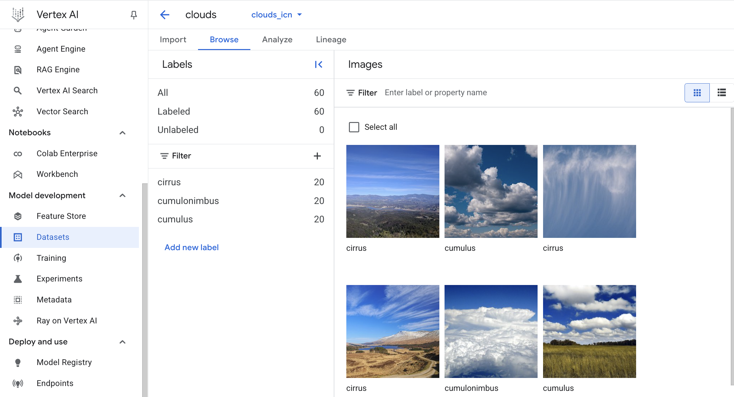Filter by cumulus label in Labels panel

pyautogui.click(x=241, y=219)
